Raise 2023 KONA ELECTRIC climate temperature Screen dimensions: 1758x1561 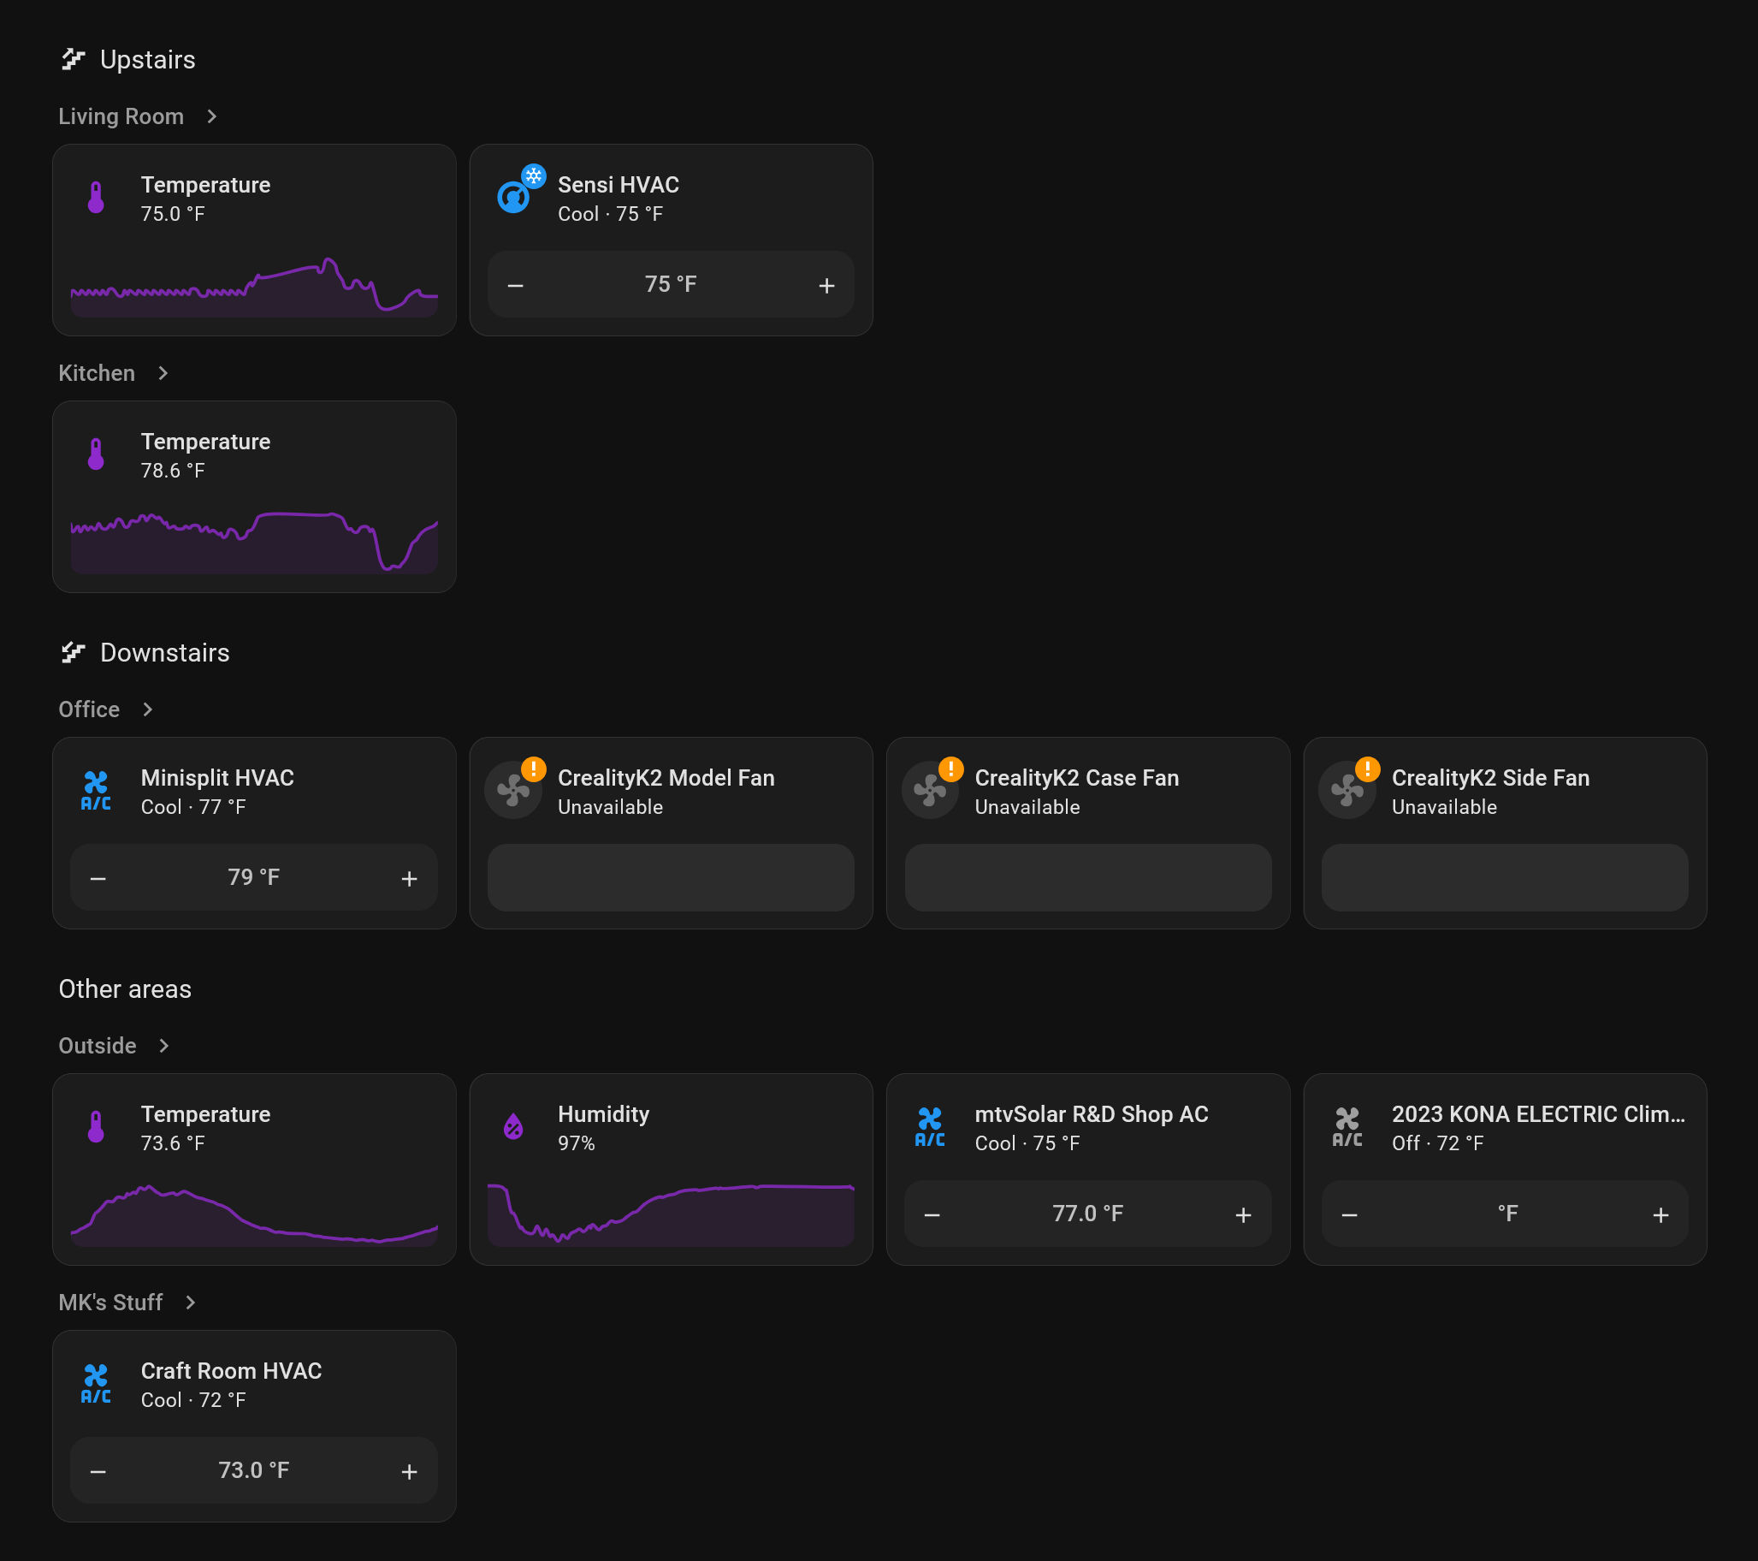click(x=1660, y=1215)
